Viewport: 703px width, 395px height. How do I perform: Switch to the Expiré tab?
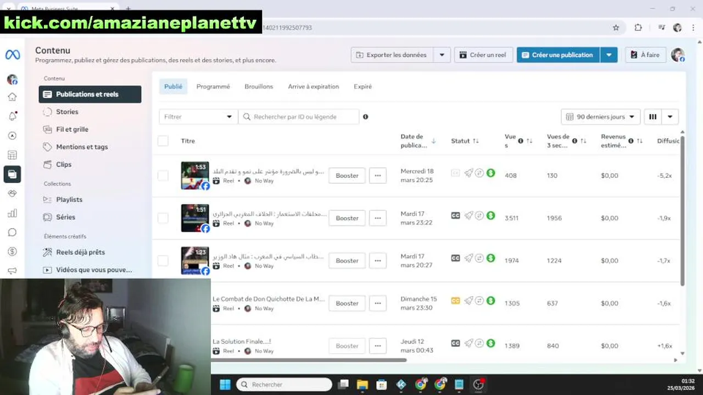[x=362, y=87]
